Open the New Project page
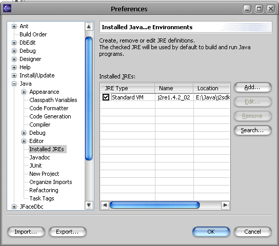Image resolution: width=279 pixels, height=246 pixels. [x=44, y=174]
